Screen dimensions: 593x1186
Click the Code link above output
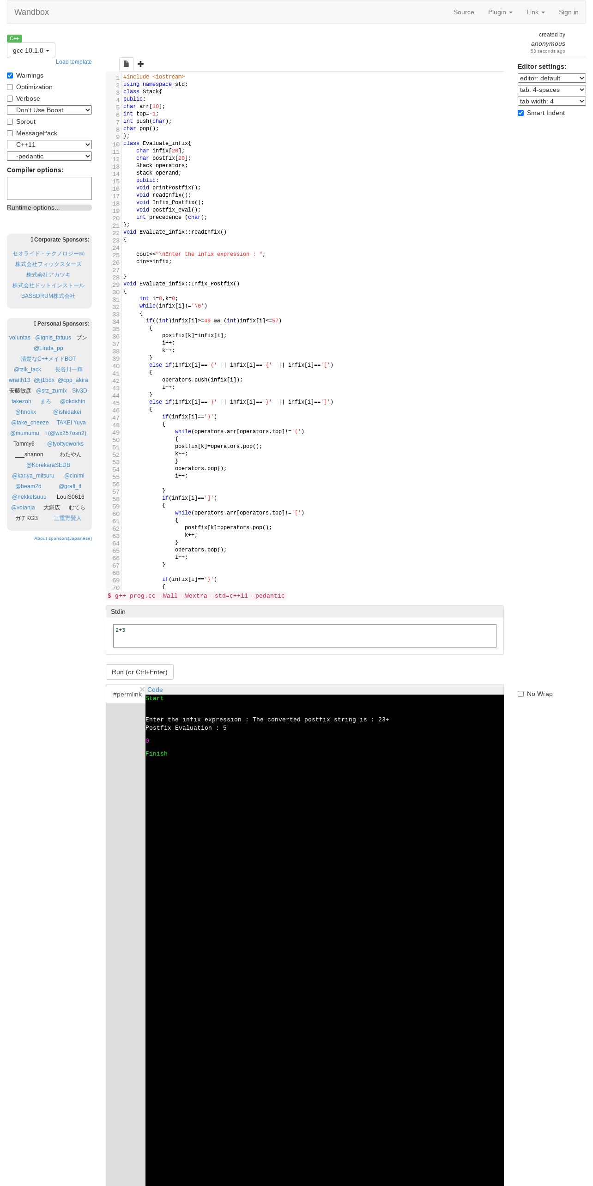click(x=155, y=690)
